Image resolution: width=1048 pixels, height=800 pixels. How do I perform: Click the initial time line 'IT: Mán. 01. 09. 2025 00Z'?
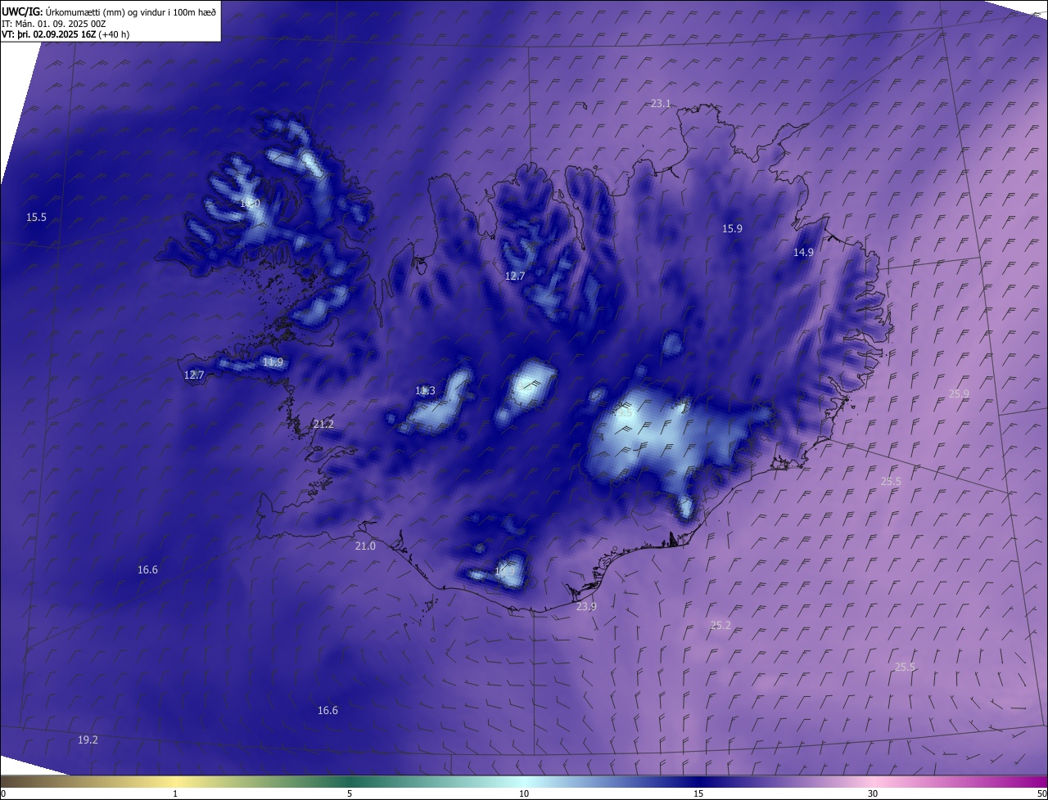click(x=53, y=24)
